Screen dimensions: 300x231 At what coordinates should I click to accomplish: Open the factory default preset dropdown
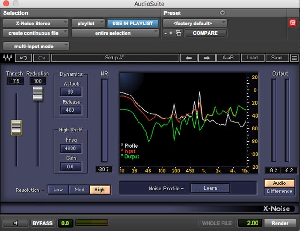coord(195,24)
